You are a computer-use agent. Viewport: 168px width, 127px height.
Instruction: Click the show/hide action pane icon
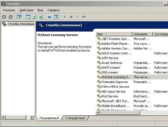coord(56,17)
